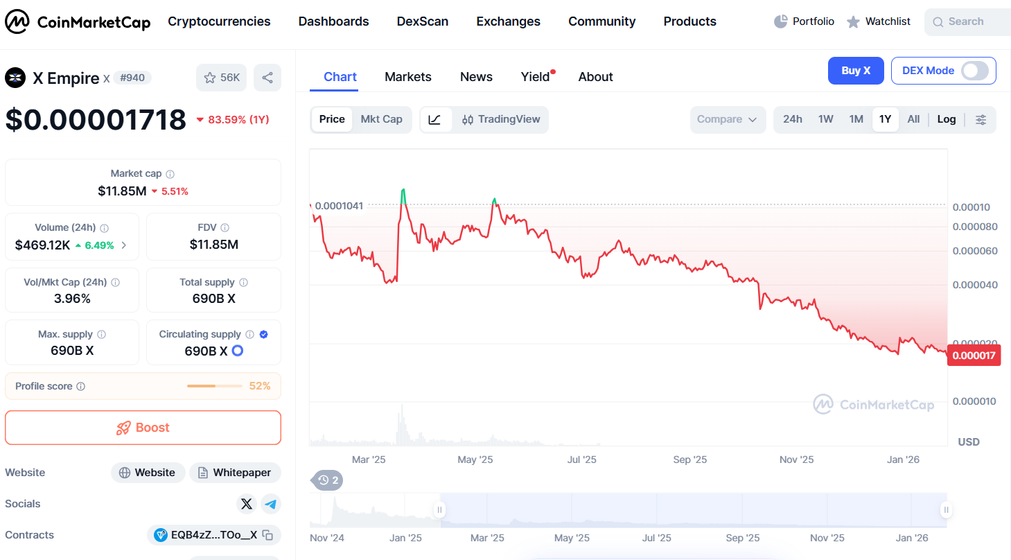Click right handle of range navigator
Image resolution: width=1011 pixels, height=560 pixels.
click(x=946, y=510)
